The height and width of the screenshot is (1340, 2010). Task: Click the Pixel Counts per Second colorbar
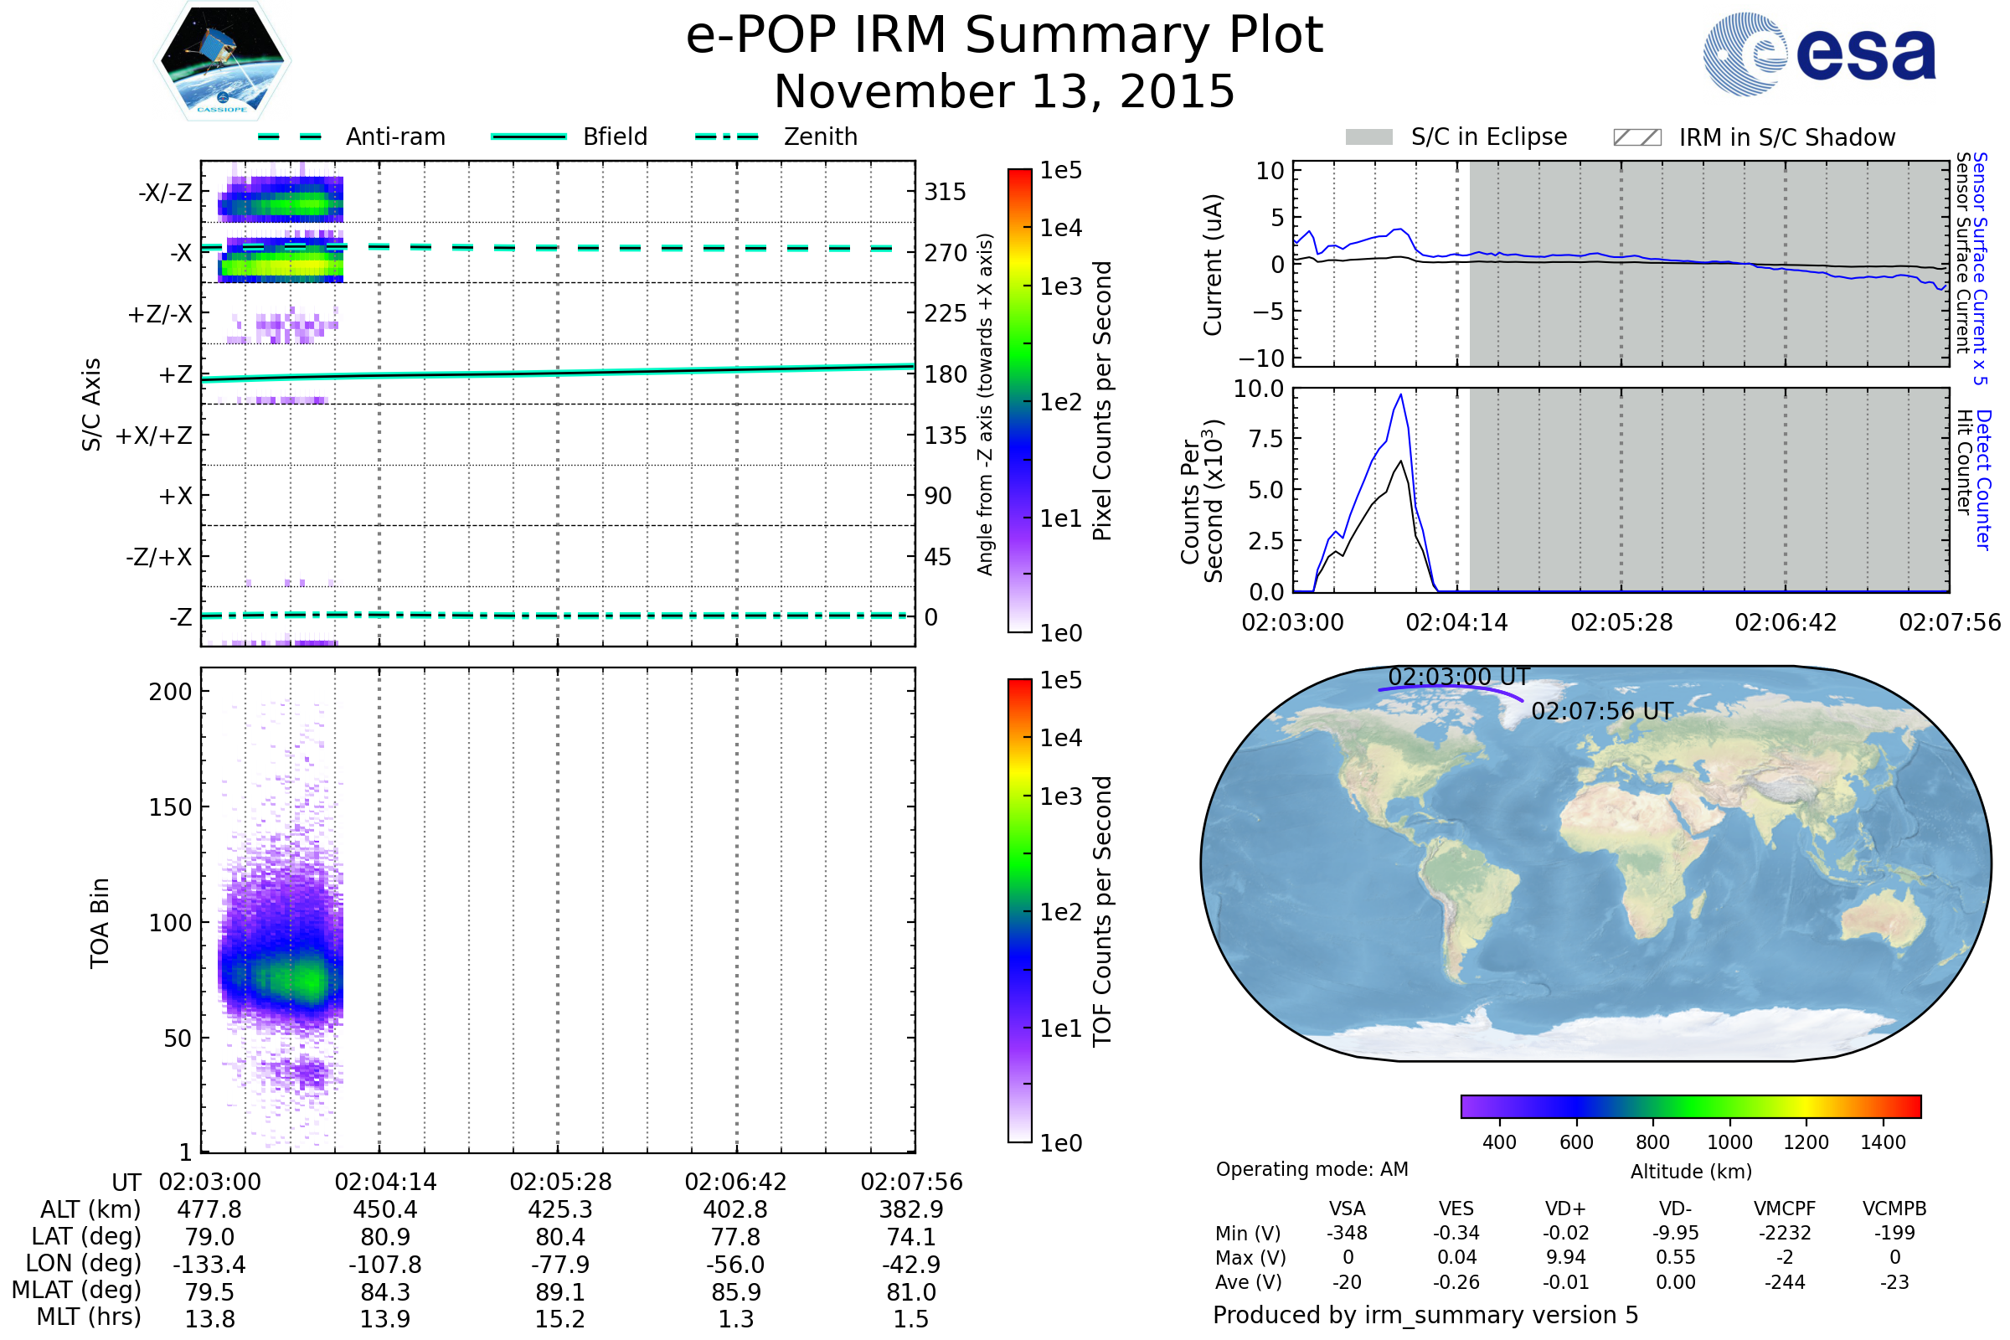(x=1019, y=401)
